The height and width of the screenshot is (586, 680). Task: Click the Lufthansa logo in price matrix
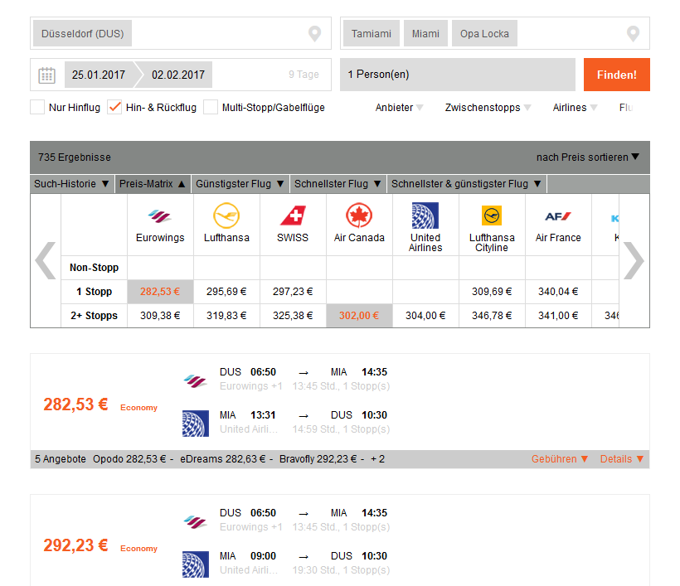[226, 216]
